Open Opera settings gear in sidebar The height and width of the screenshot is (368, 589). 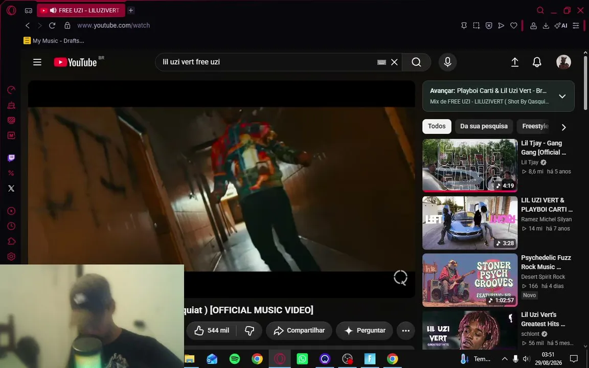coord(11,257)
